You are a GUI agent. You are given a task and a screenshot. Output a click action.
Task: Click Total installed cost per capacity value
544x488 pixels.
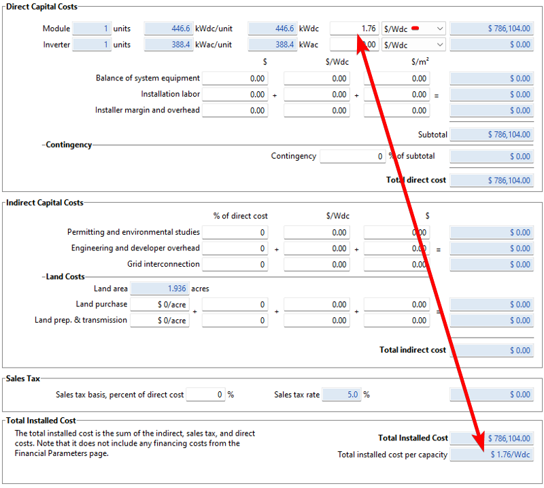pyautogui.click(x=491, y=455)
